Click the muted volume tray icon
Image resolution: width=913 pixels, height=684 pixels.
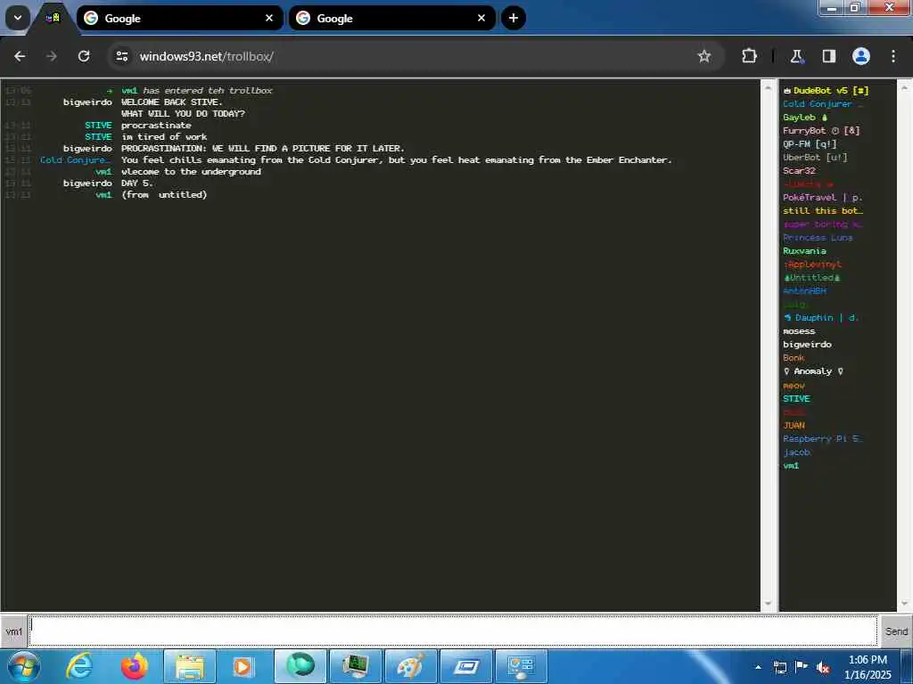tap(823, 667)
